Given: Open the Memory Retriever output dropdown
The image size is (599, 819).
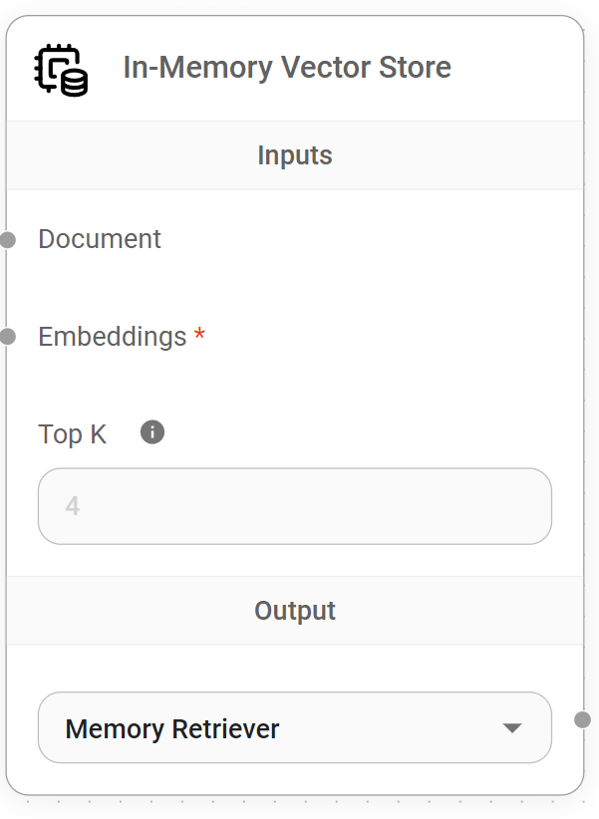Looking at the screenshot, I should tap(294, 728).
